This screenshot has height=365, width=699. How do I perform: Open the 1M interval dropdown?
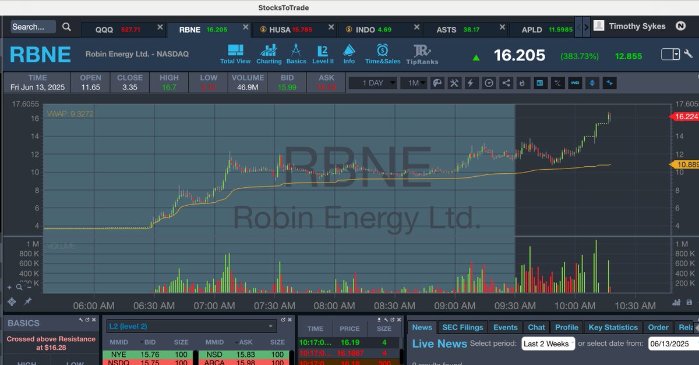click(414, 83)
